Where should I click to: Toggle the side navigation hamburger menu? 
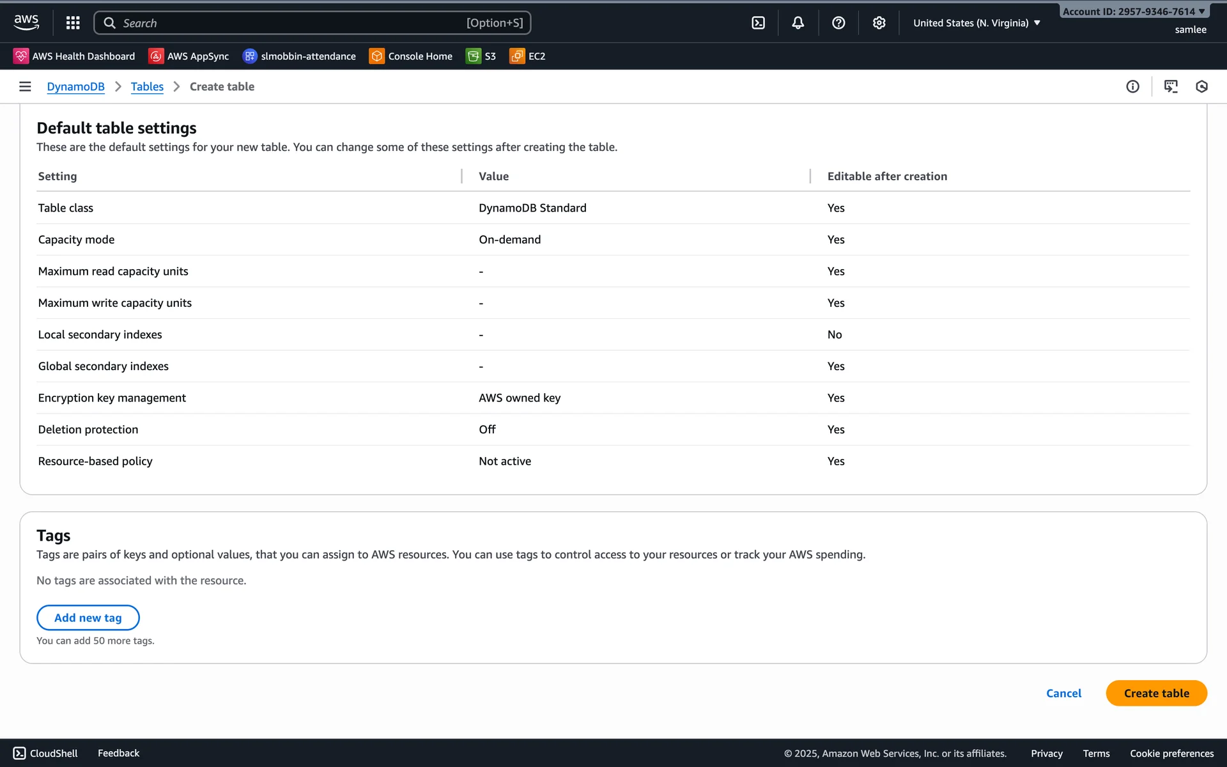pos(25,86)
